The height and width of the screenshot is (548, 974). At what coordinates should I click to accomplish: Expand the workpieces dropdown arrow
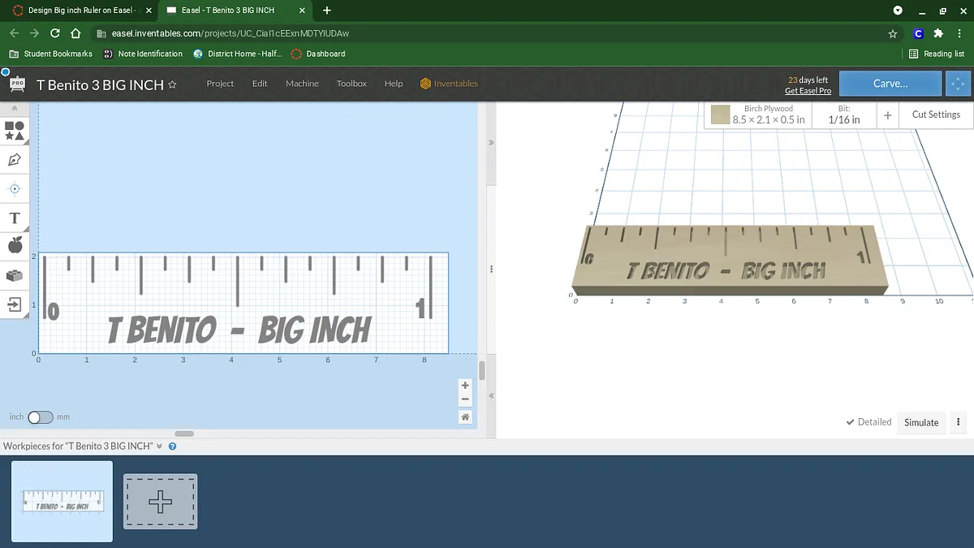pos(159,447)
